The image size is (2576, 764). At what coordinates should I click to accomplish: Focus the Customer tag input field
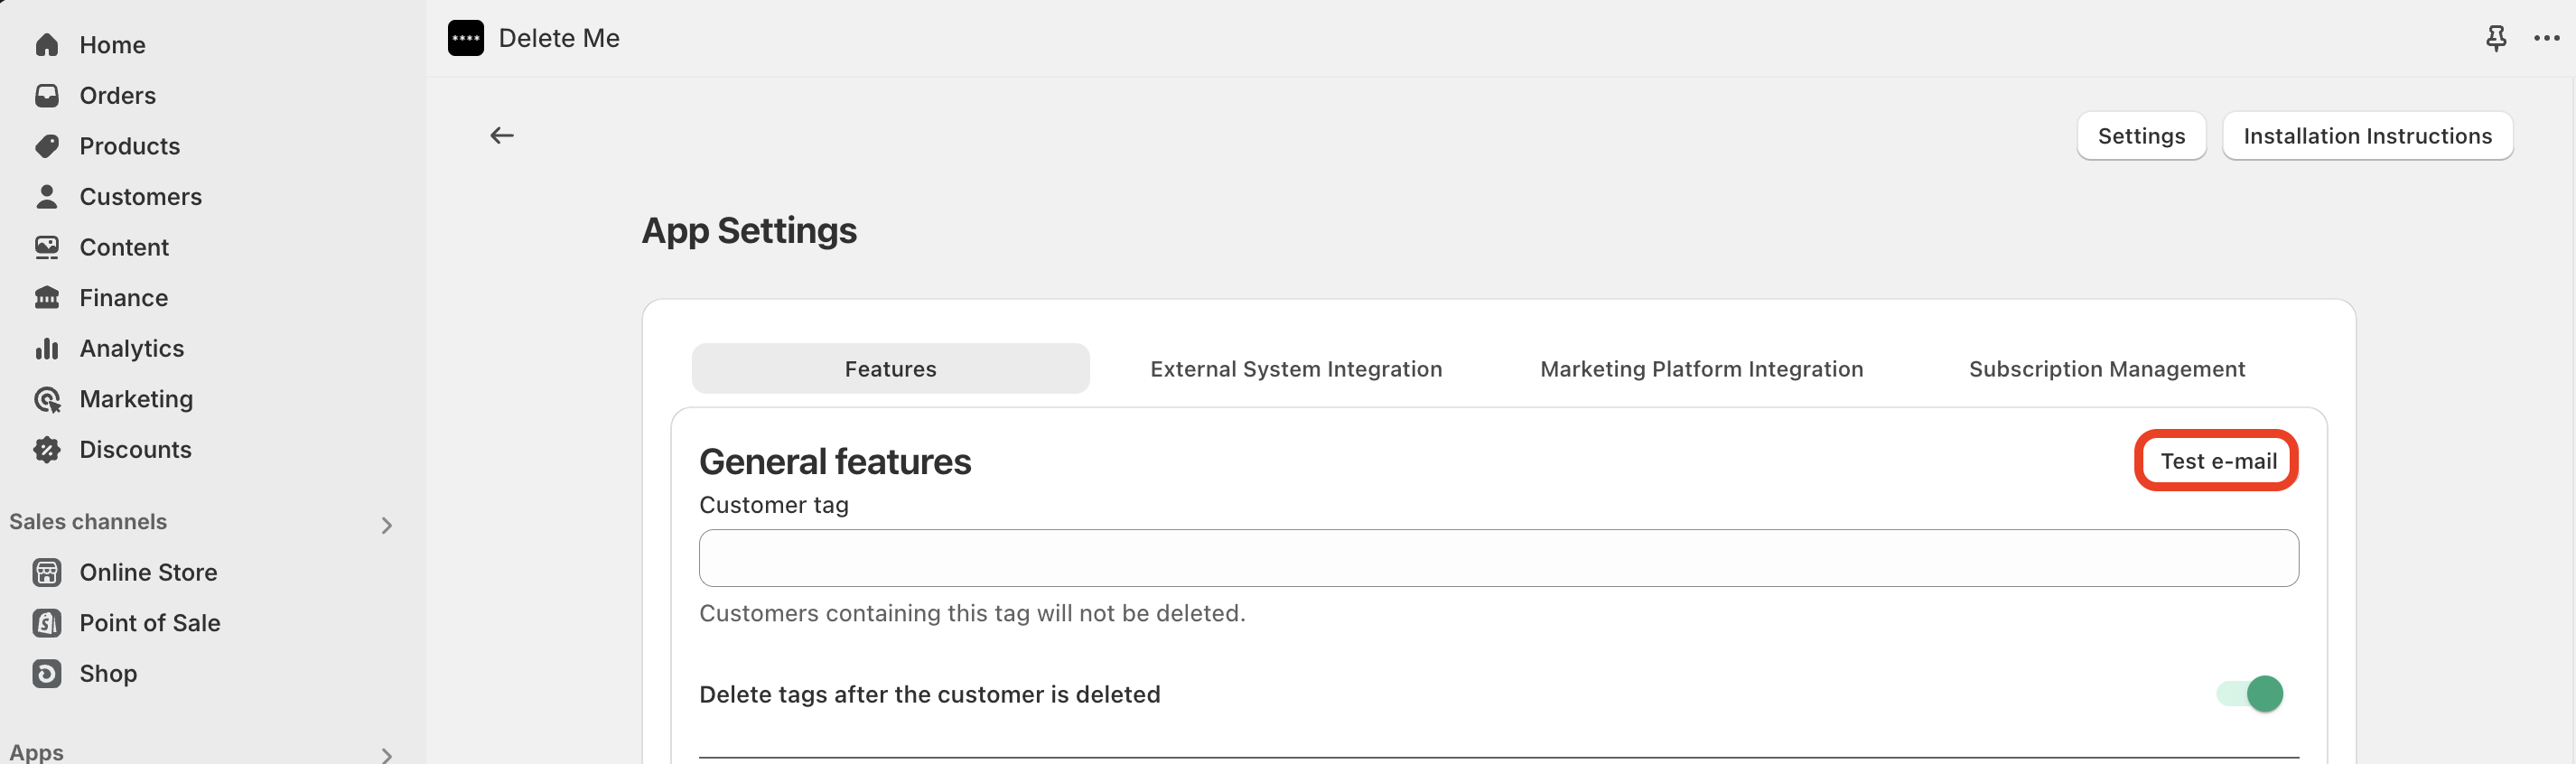point(1498,558)
